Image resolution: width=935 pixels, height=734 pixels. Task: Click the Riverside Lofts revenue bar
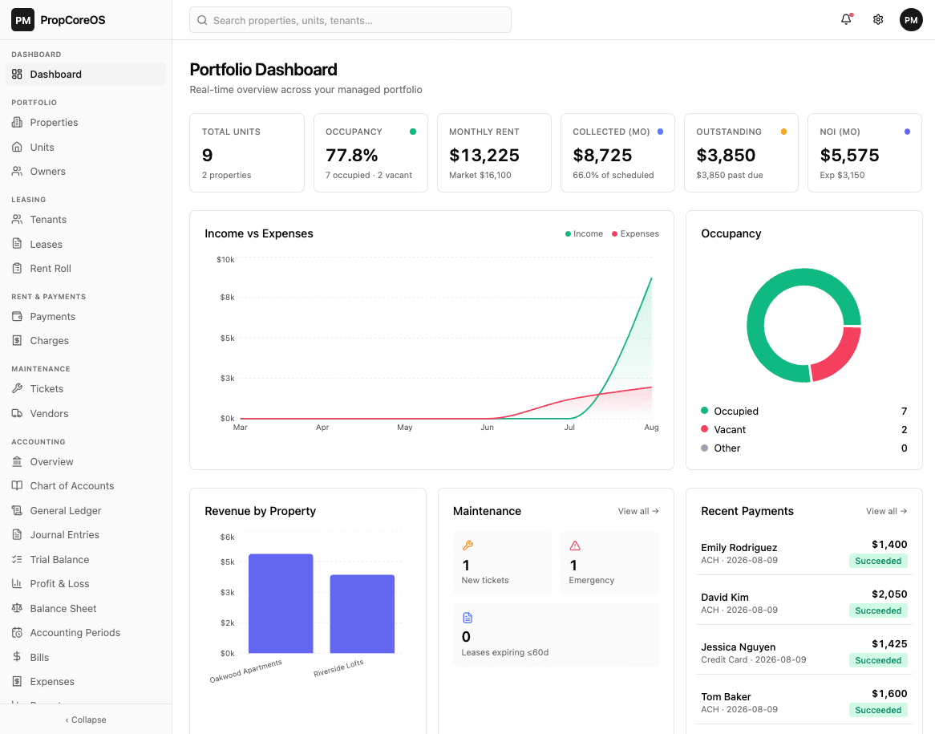point(362,614)
